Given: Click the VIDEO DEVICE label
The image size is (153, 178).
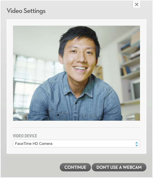Looking at the screenshot, I should [x=25, y=136].
